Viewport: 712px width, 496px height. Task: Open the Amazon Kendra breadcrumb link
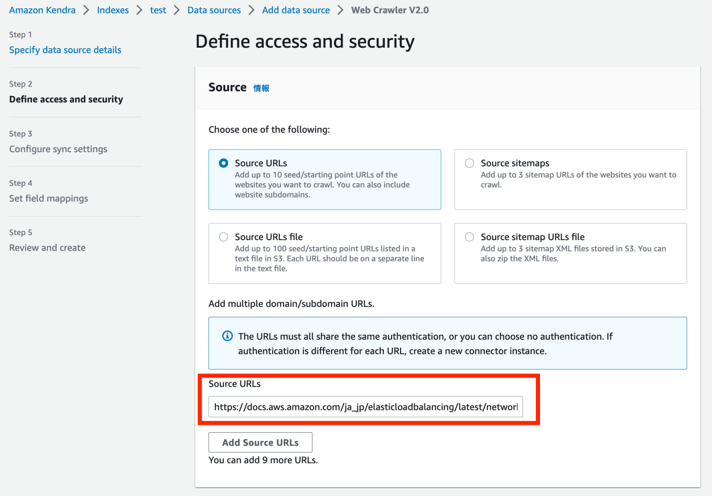42,10
